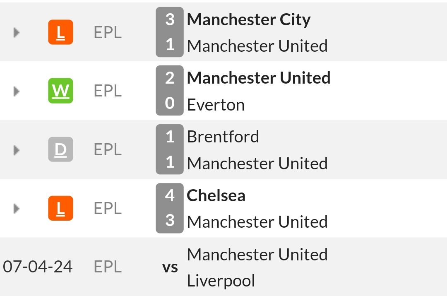Expand the Manchester United vs Everton row

pyautogui.click(x=17, y=91)
